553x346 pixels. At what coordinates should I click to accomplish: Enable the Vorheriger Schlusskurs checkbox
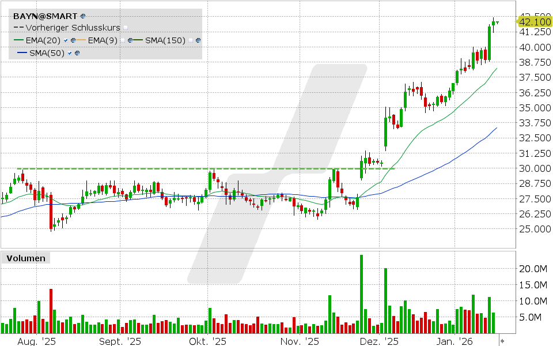coord(126,28)
